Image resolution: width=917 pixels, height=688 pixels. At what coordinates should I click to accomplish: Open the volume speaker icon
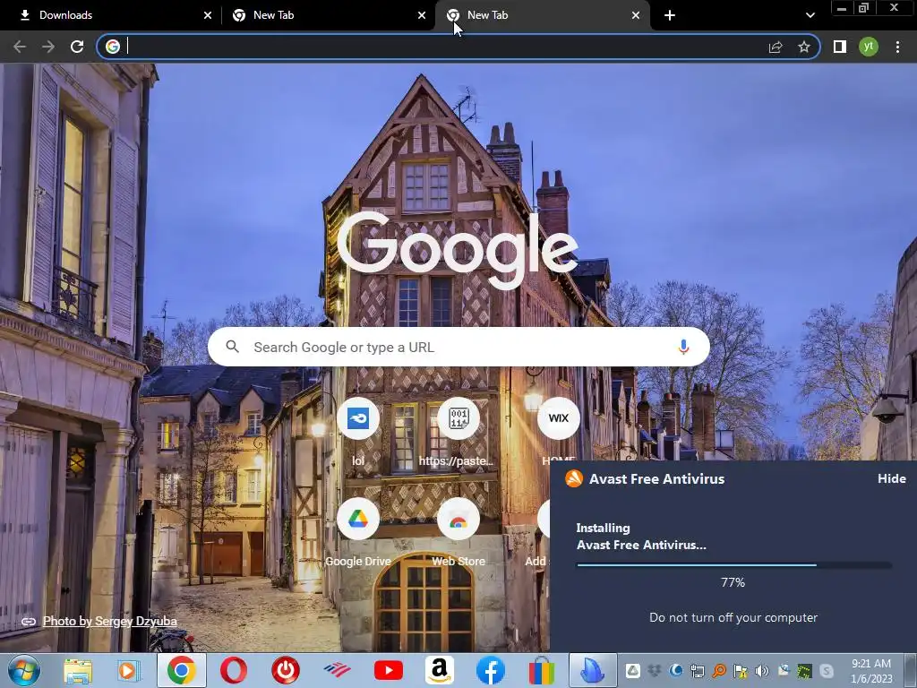[x=762, y=671]
